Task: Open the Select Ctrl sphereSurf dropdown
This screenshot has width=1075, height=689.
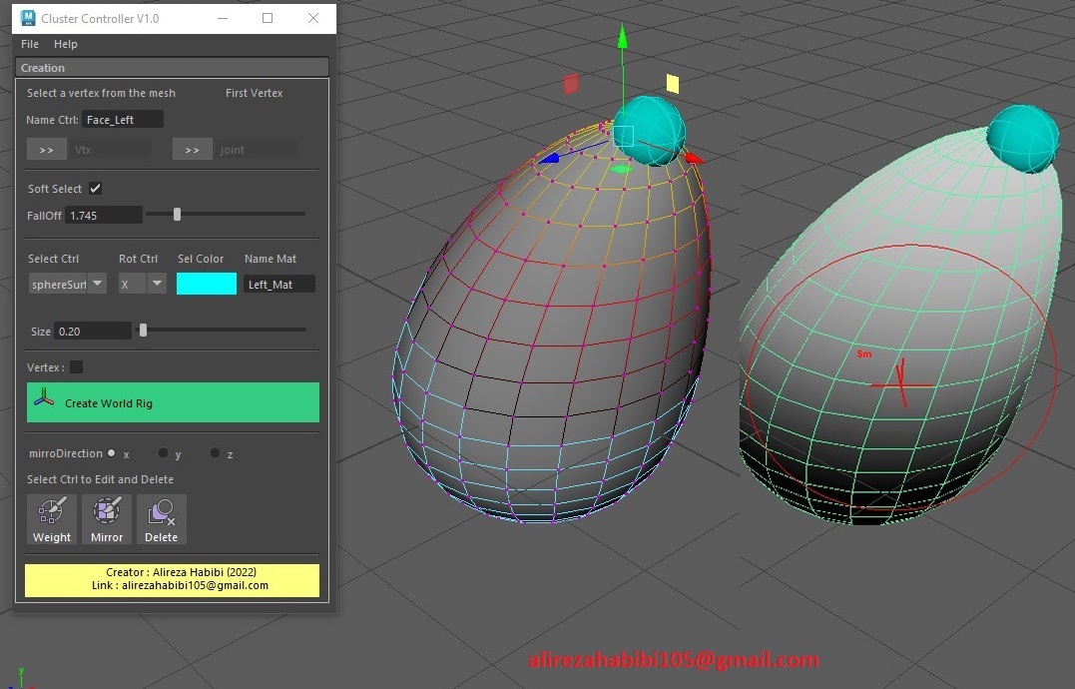Action: pyautogui.click(x=97, y=284)
